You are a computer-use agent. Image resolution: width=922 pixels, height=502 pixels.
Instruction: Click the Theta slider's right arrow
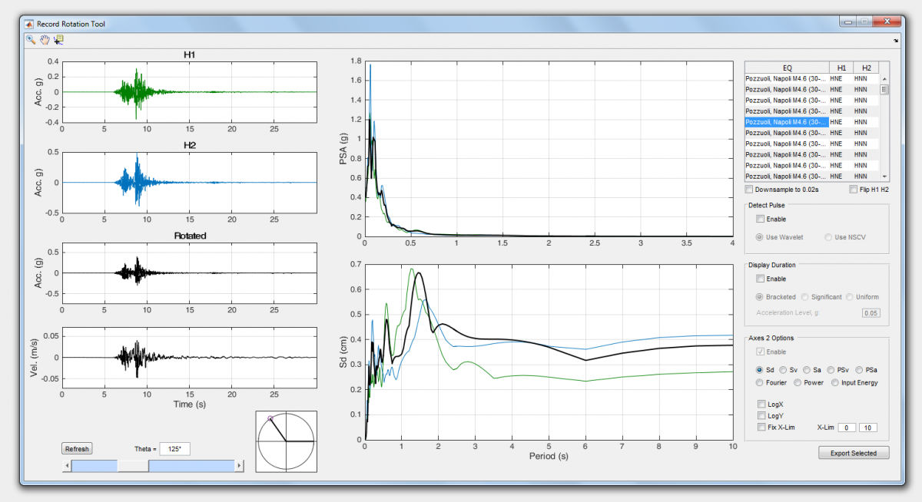[x=239, y=466]
